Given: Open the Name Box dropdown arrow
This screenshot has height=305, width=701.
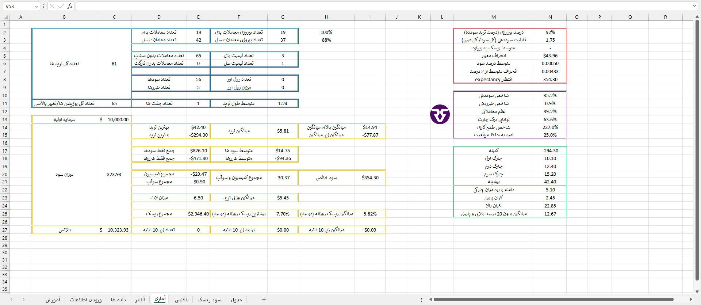Looking at the screenshot, I should pos(36,6).
